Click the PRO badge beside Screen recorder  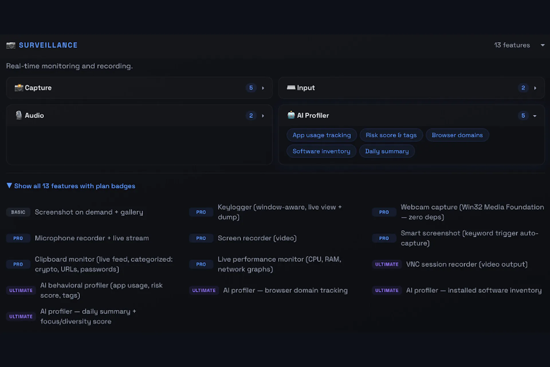(x=201, y=238)
